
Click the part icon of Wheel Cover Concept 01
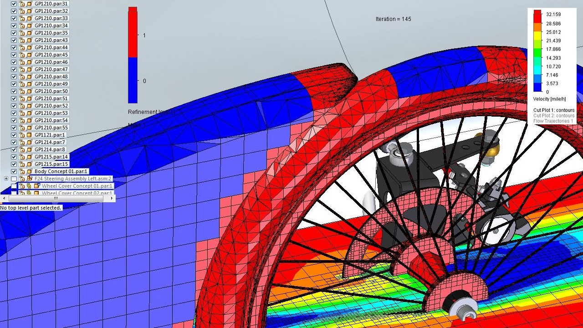37,186
